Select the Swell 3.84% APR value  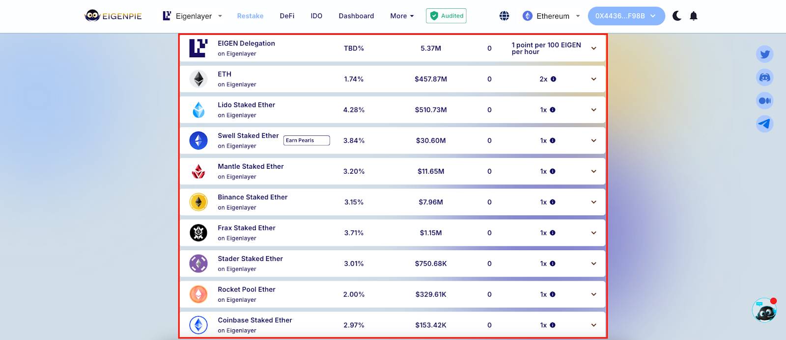click(x=354, y=140)
